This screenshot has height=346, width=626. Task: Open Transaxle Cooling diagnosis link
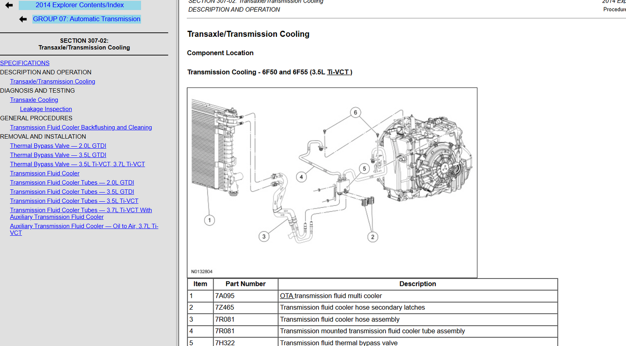pos(34,100)
